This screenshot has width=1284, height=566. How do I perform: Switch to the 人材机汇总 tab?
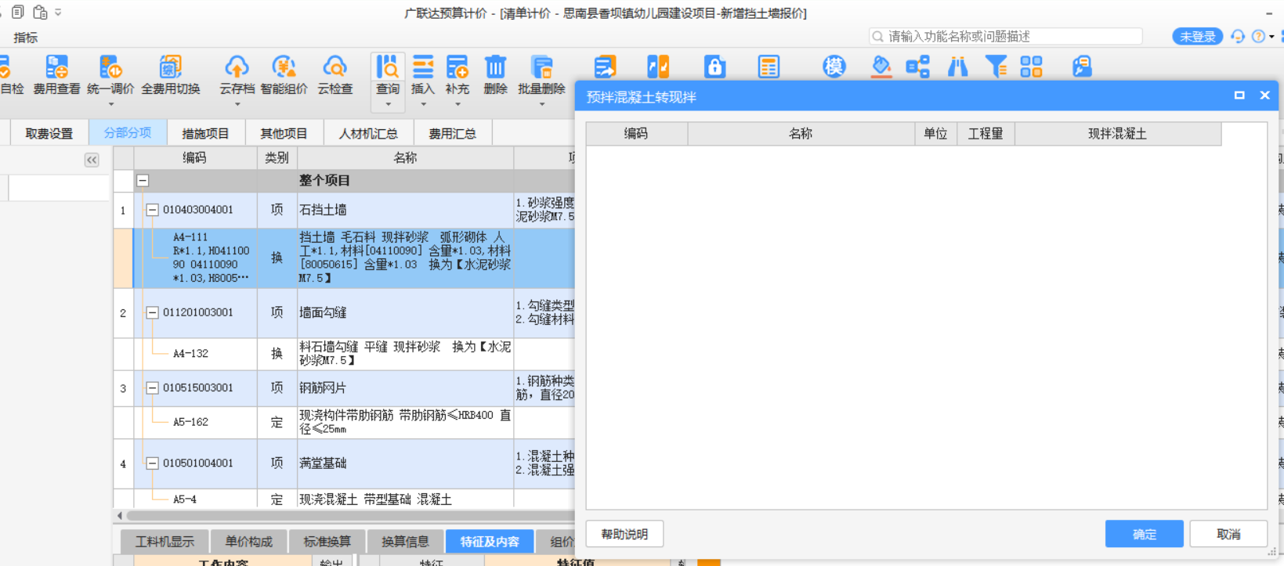coord(368,133)
